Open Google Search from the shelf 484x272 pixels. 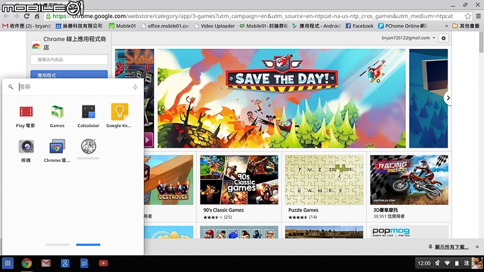65,263
